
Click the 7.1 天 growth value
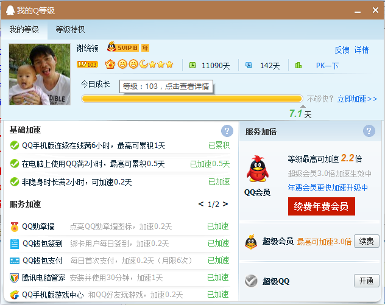[x=300, y=114]
